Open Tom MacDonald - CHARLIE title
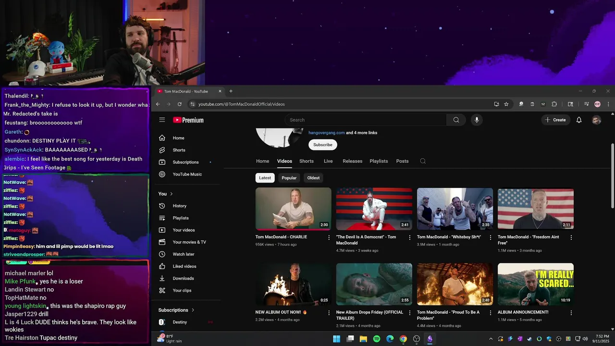 pyautogui.click(x=281, y=237)
